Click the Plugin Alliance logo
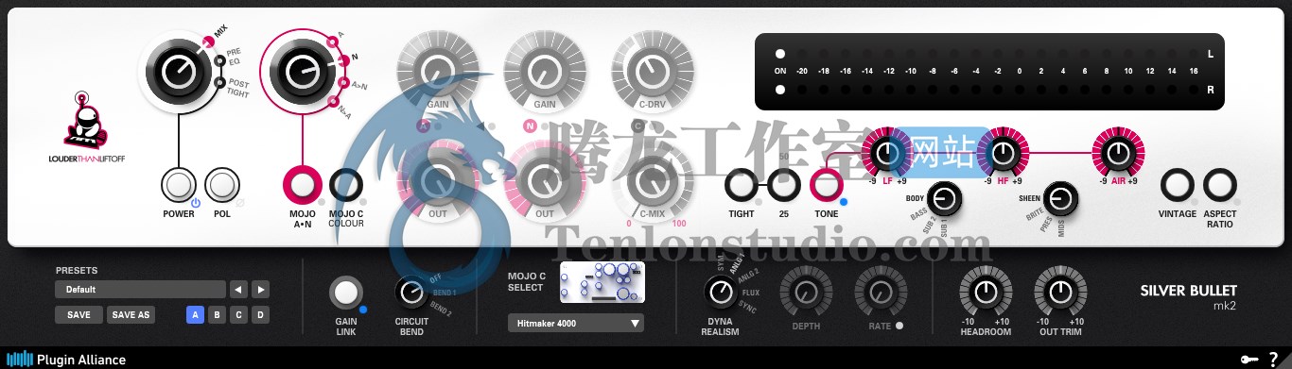This screenshot has height=369, width=1292. pyautogui.click(x=67, y=360)
